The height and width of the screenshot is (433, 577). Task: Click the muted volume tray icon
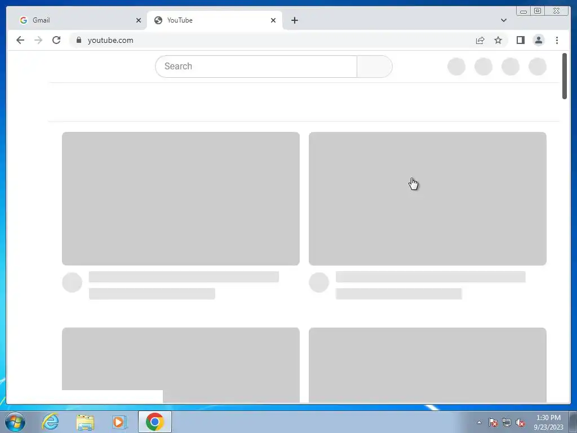520,422
